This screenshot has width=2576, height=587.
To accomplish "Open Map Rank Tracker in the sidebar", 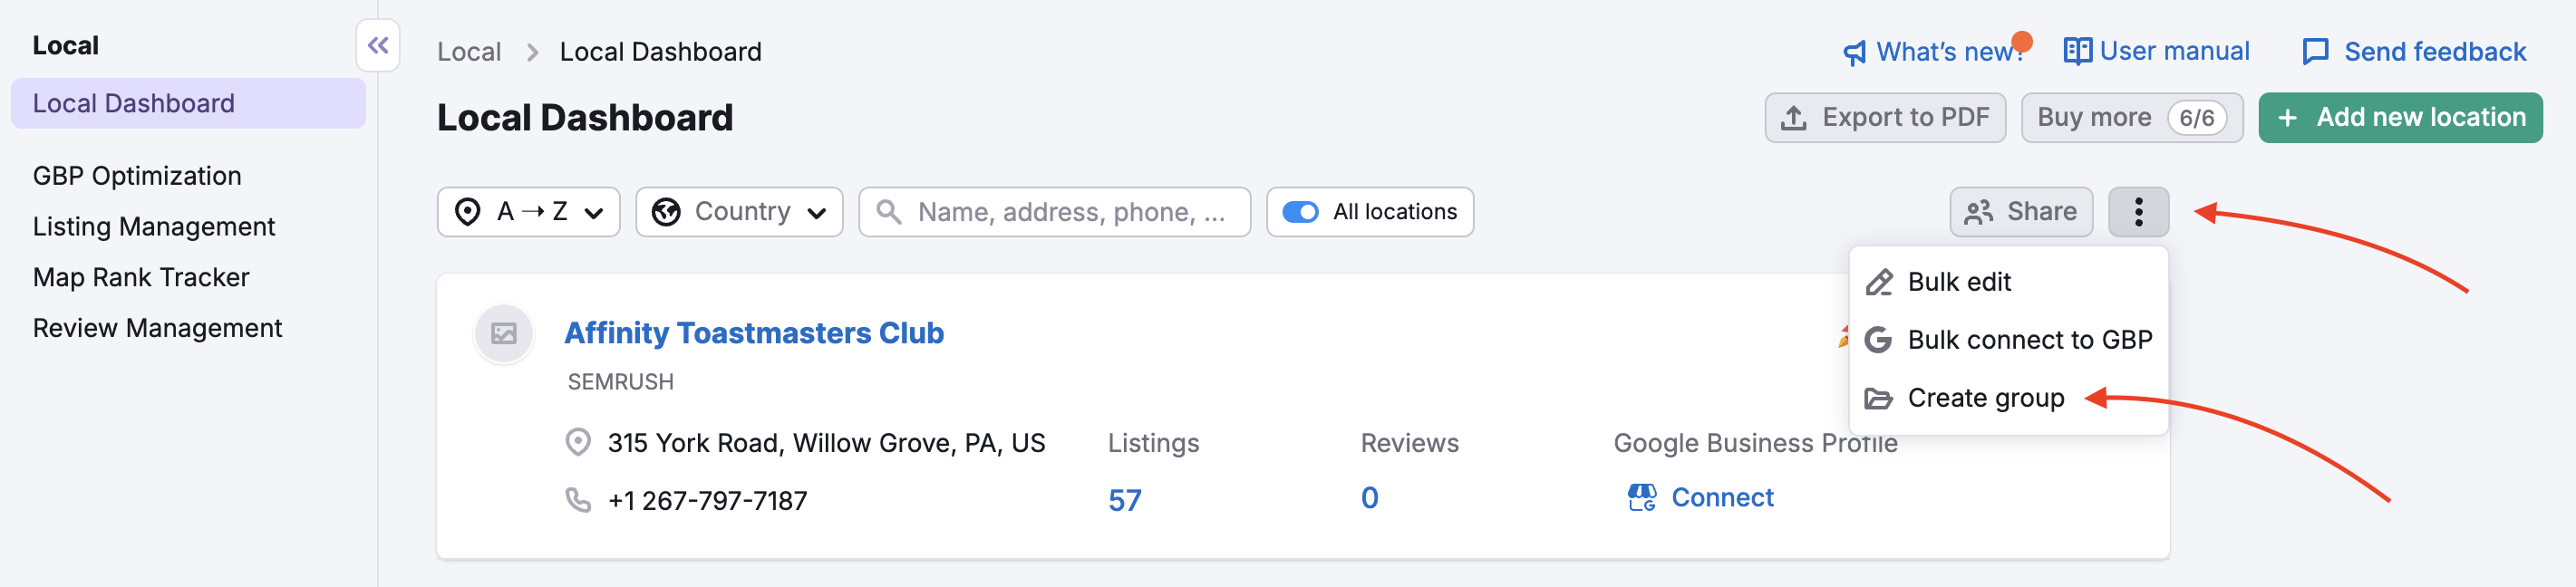I will pos(140,276).
